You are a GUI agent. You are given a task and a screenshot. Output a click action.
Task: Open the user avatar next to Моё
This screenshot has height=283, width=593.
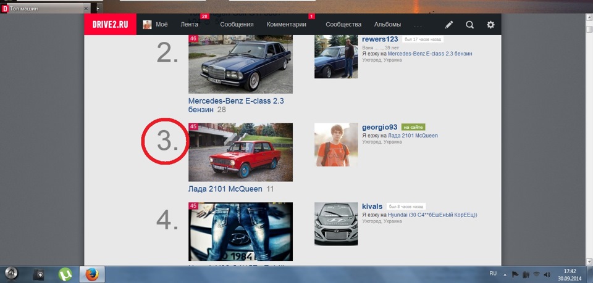tap(147, 25)
